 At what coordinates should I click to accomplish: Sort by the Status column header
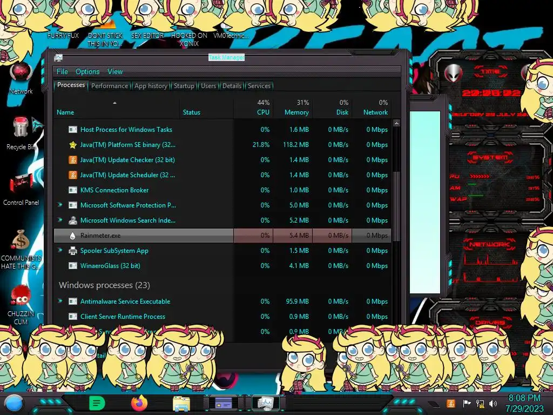[207, 108]
